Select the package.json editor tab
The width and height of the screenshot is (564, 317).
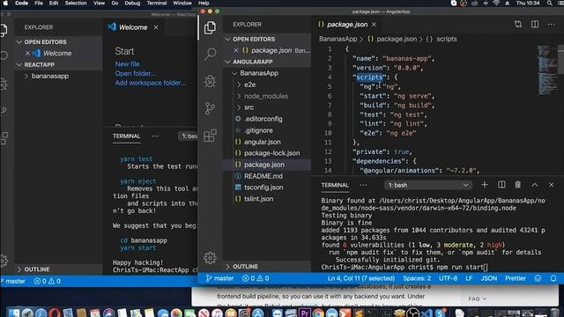(x=347, y=25)
